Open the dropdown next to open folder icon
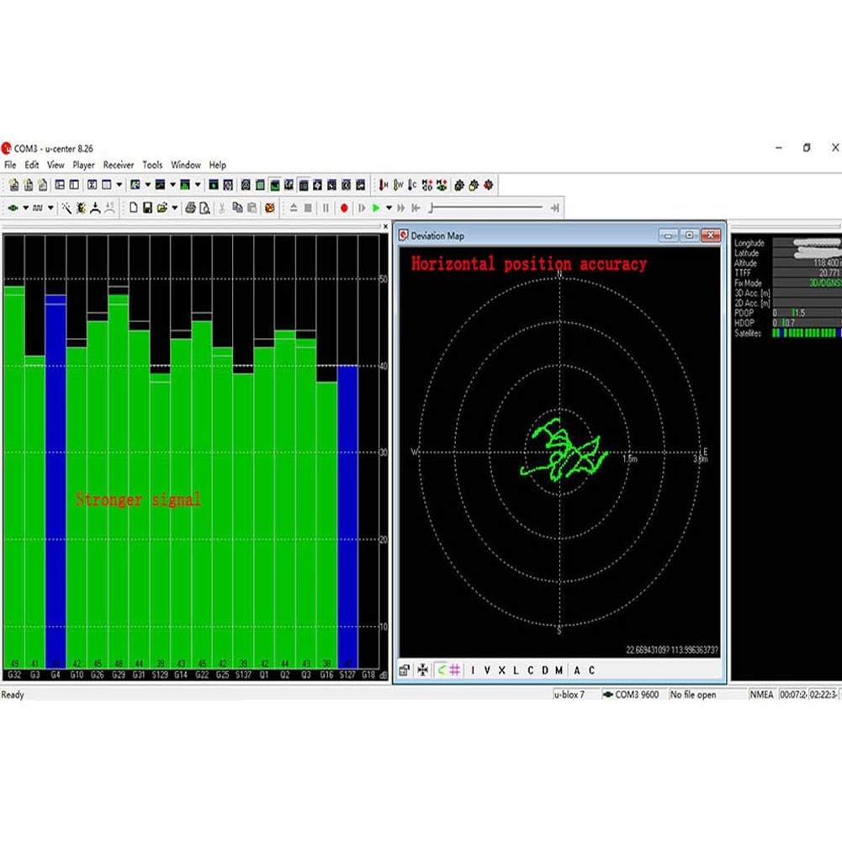 (x=175, y=208)
